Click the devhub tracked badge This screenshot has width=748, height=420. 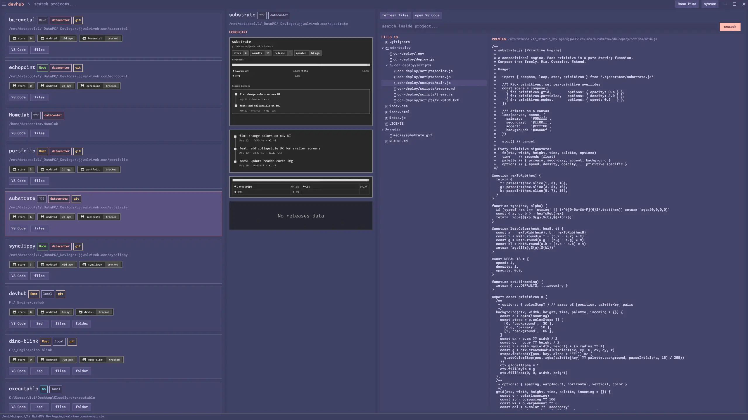pyautogui.click(x=94, y=312)
